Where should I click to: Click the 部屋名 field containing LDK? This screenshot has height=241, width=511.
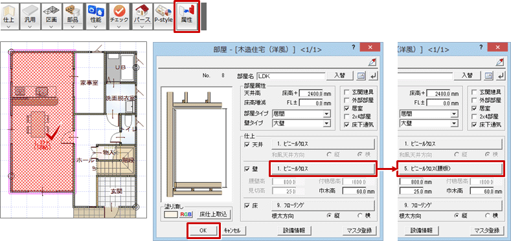[x=291, y=76]
